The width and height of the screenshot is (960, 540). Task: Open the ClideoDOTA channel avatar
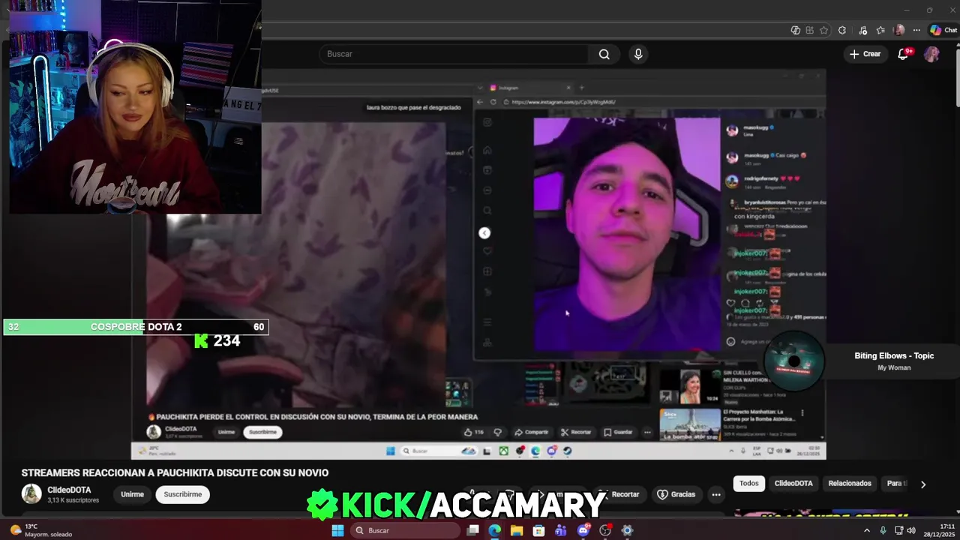[31, 493]
